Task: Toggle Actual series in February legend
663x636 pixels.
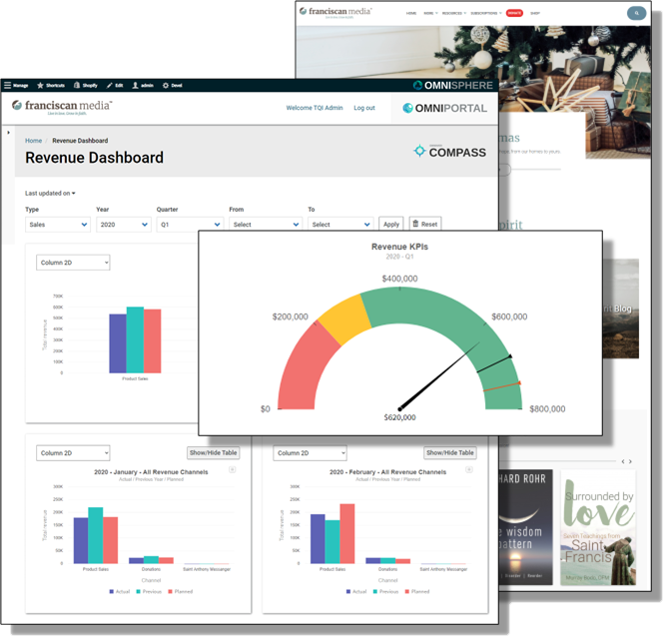Action: pyautogui.click(x=356, y=592)
